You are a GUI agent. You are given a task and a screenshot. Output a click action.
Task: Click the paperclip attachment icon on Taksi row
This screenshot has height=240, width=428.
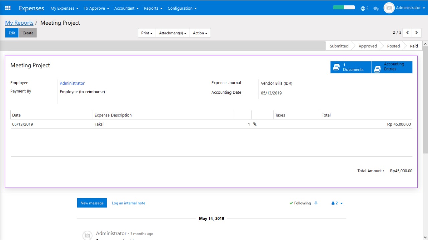coord(255,124)
